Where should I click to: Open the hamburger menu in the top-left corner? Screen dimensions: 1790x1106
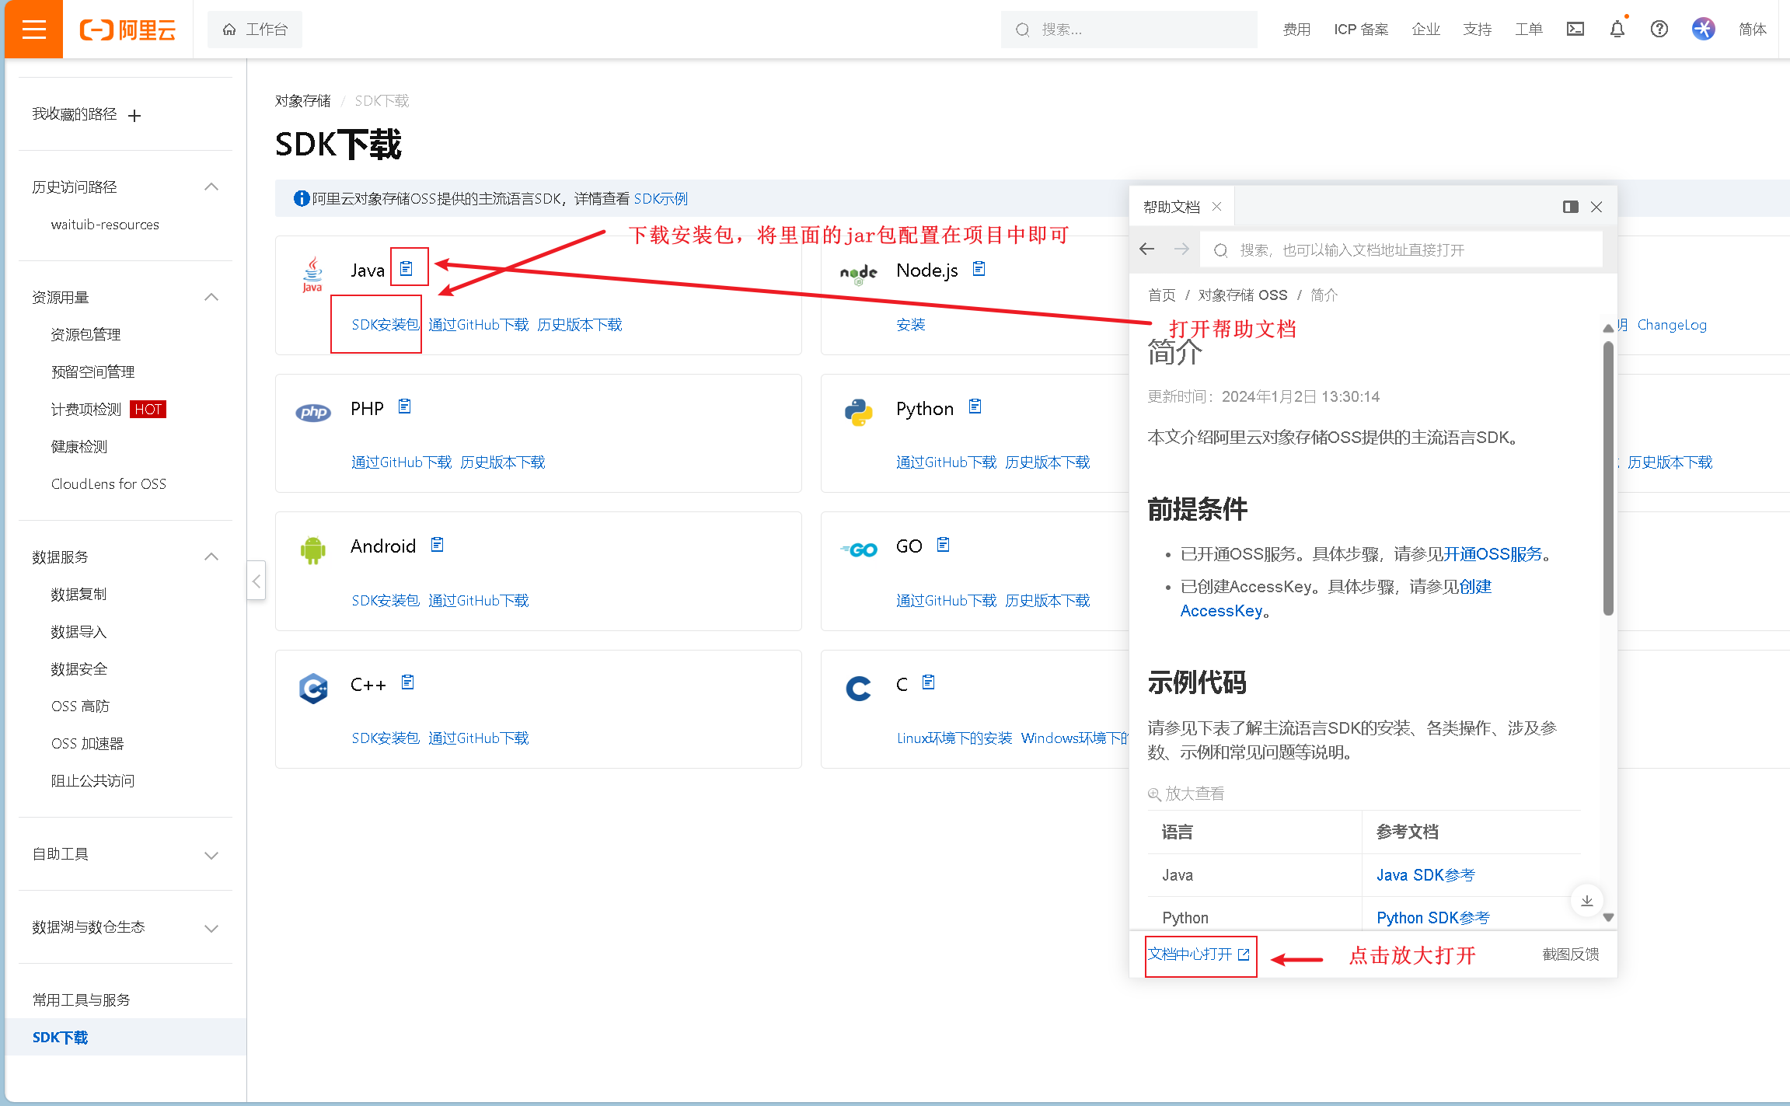click(33, 30)
